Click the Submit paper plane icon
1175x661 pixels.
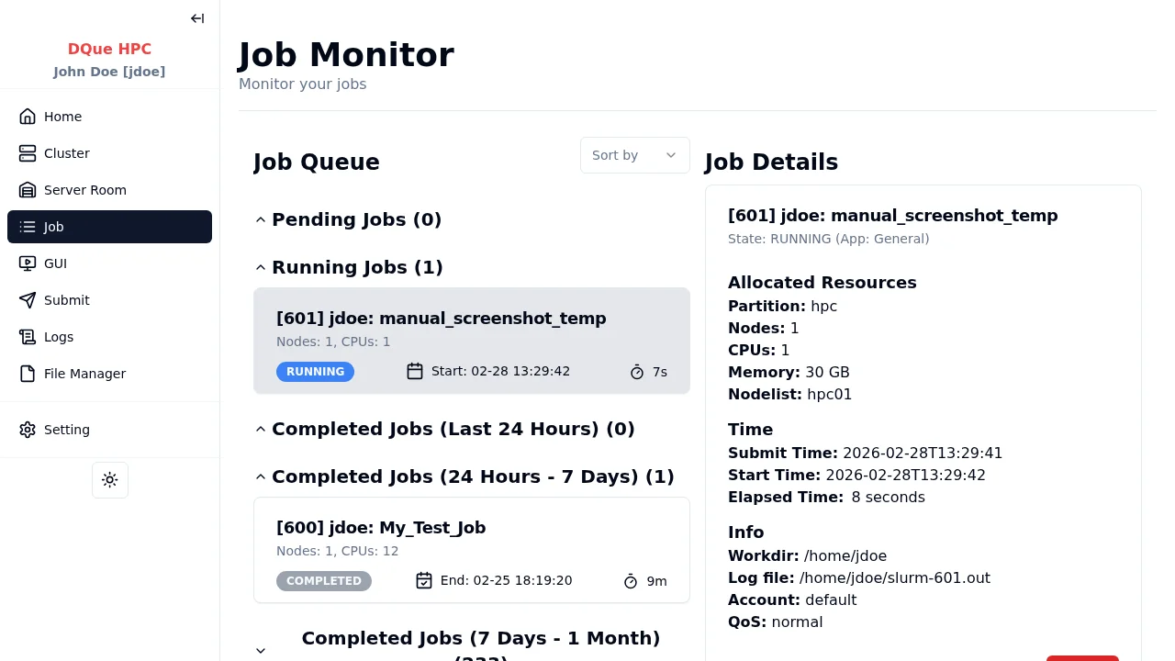pos(28,300)
